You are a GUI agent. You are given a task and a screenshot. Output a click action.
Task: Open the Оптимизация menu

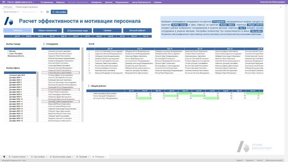click(x=47, y=2)
